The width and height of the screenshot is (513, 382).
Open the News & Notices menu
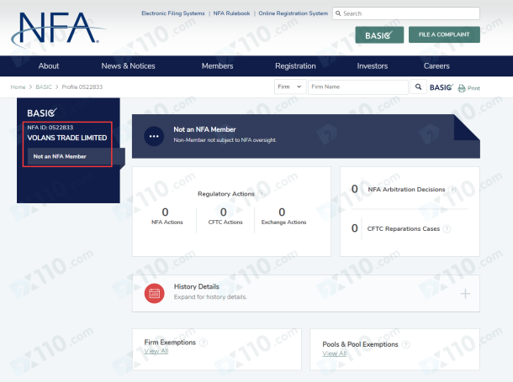coord(128,66)
